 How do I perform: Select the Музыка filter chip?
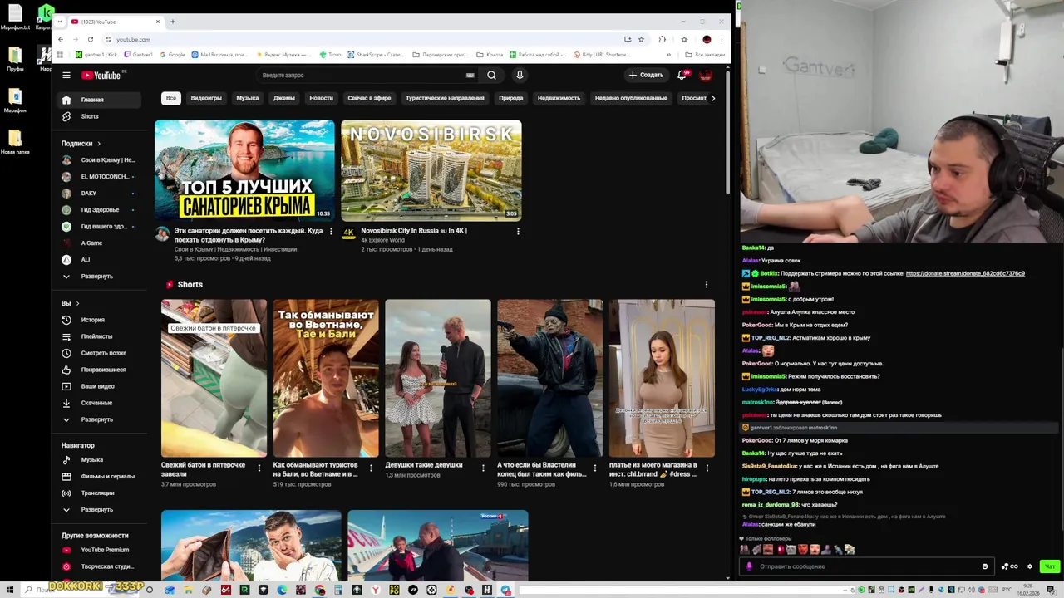pyautogui.click(x=248, y=98)
